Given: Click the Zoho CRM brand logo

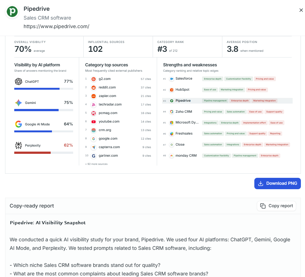Looking at the screenshot, I should point(172,112).
